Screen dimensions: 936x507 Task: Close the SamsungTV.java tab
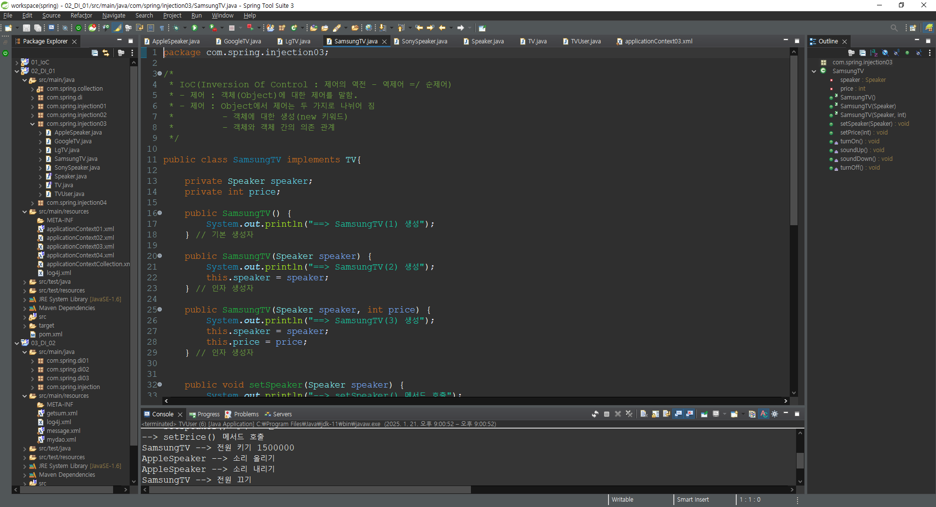pyautogui.click(x=385, y=41)
